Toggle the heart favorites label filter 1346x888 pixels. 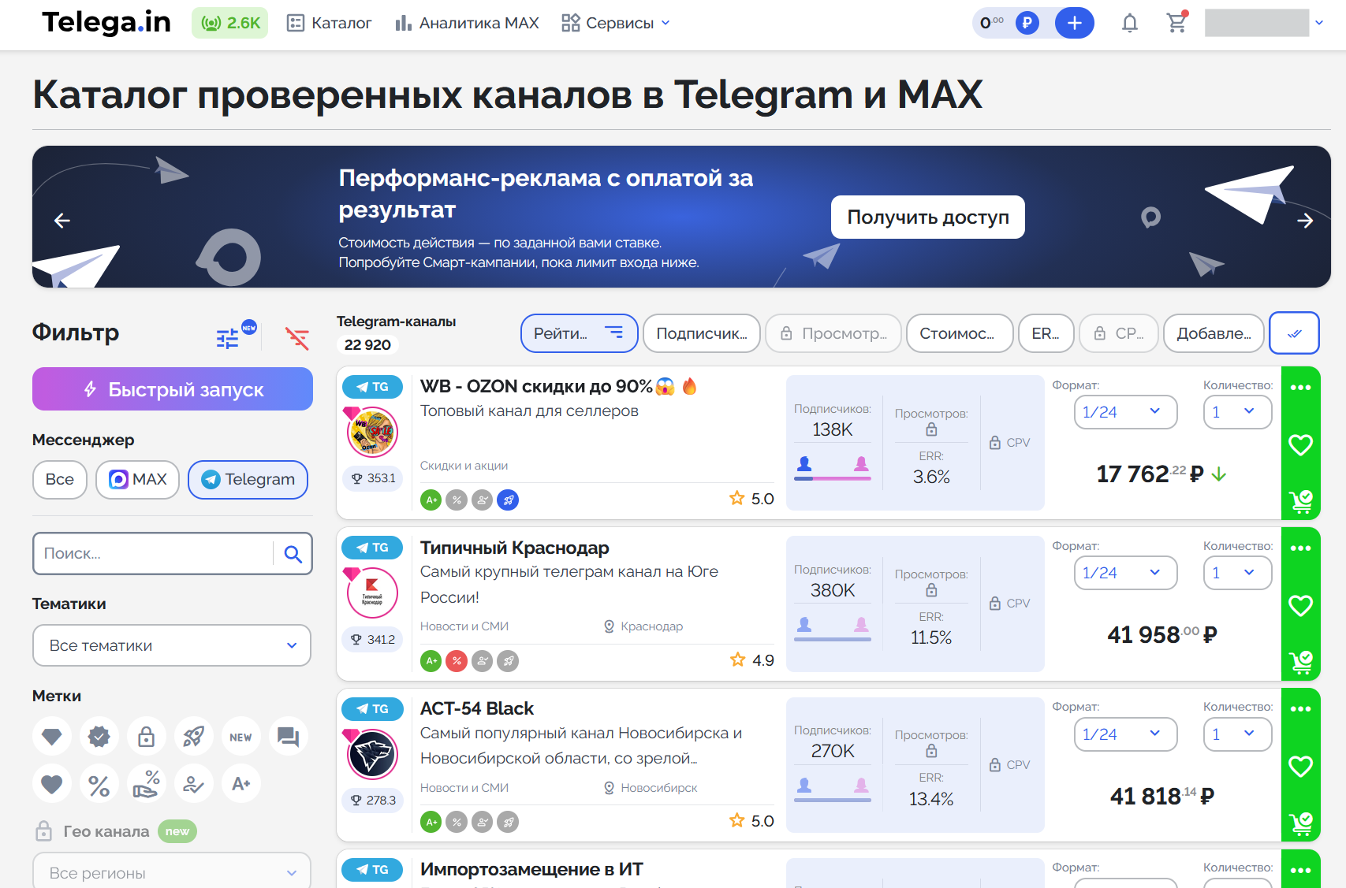52,784
